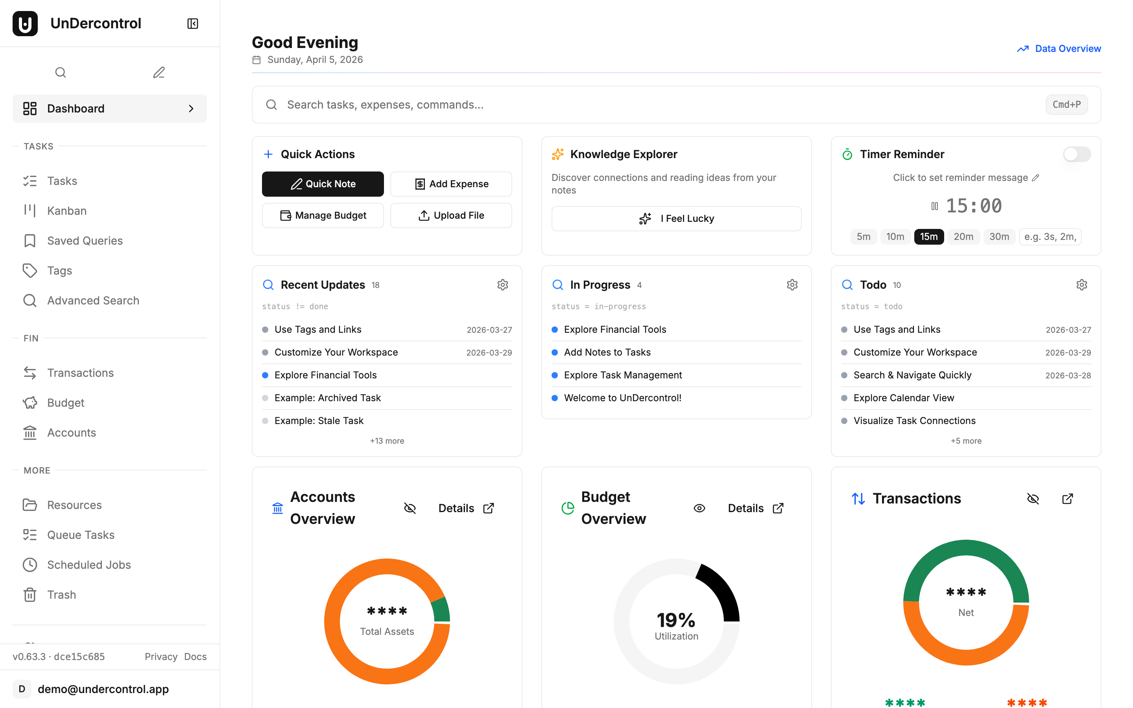Enable the Timer Reminder toggle

tap(1076, 154)
